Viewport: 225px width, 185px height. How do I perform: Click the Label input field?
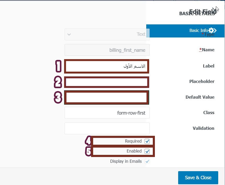107,66
